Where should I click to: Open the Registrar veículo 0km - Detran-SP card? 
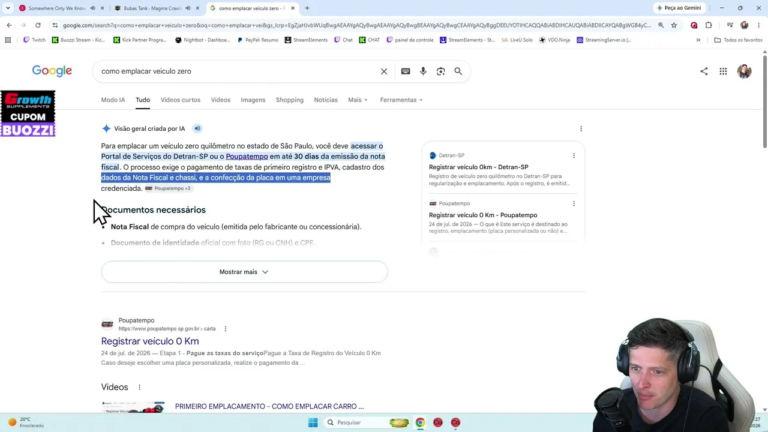pos(478,167)
